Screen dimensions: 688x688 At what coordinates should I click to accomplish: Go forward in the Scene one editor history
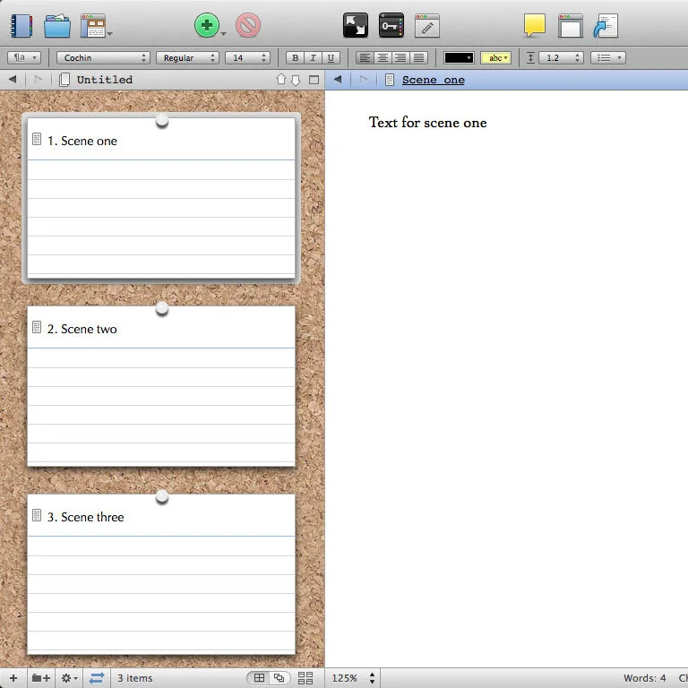pyautogui.click(x=364, y=80)
